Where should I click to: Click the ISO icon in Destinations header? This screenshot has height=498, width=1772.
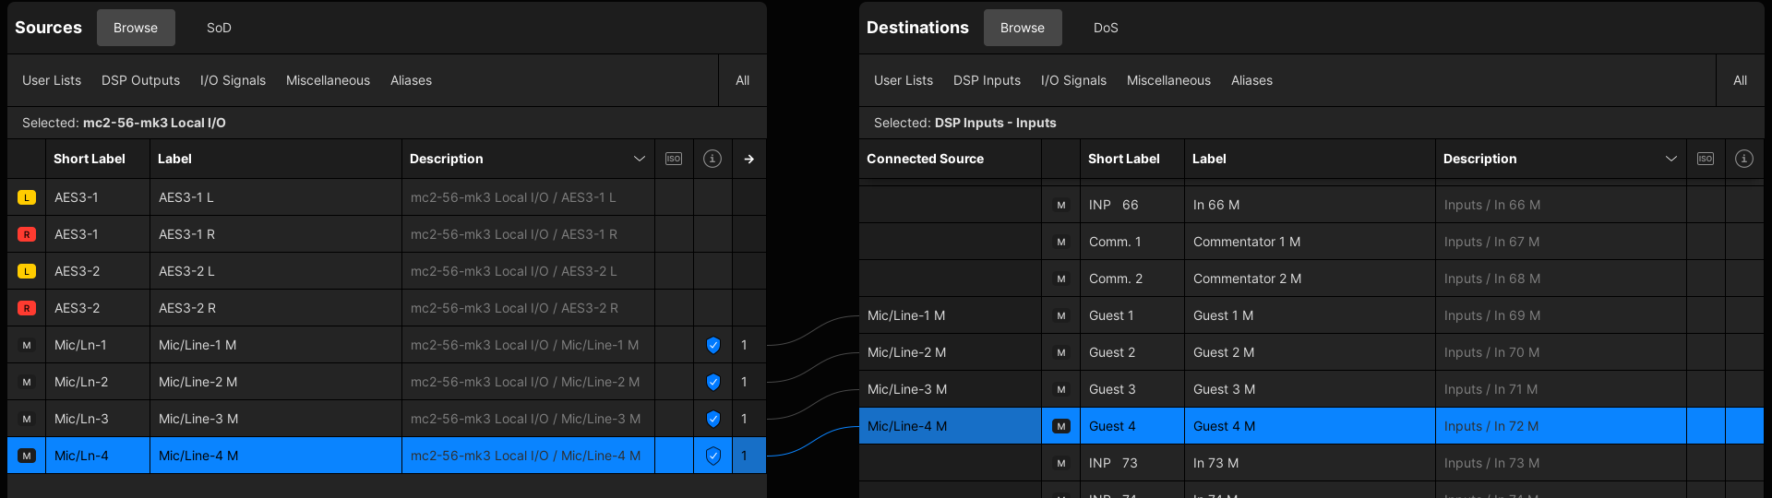tap(1706, 159)
